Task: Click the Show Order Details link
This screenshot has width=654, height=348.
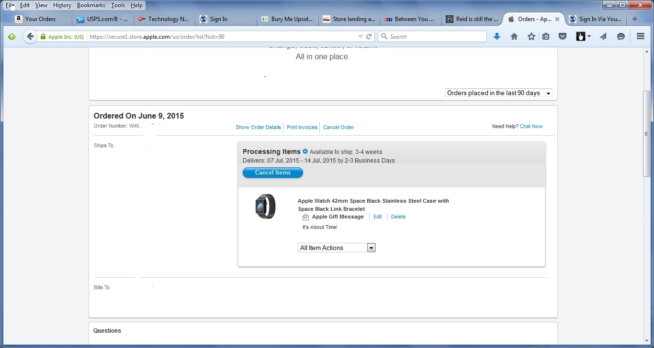Action: [258, 127]
